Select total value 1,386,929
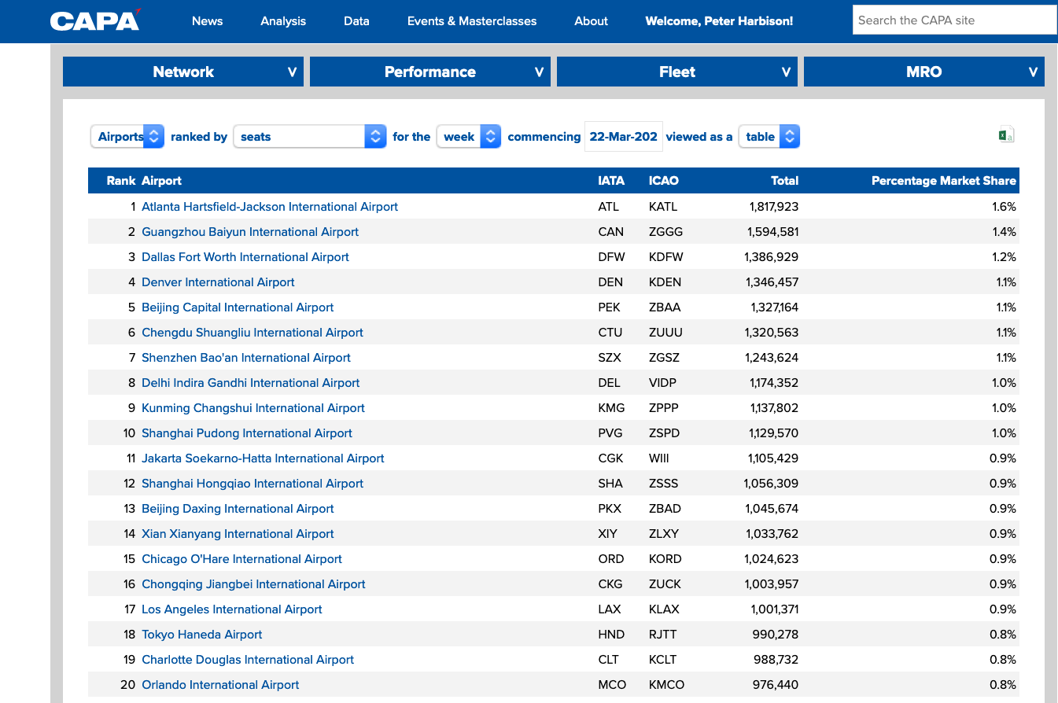The width and height of the screenshot is (1058, 703). (x=772, y=257)
